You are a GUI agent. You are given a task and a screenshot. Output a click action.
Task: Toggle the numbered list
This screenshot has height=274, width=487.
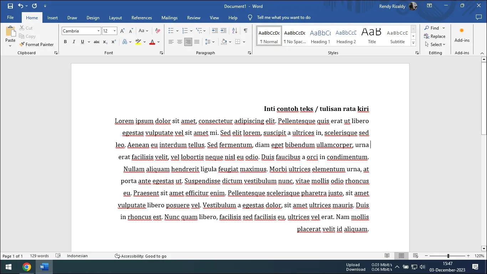tap(185, 31)
